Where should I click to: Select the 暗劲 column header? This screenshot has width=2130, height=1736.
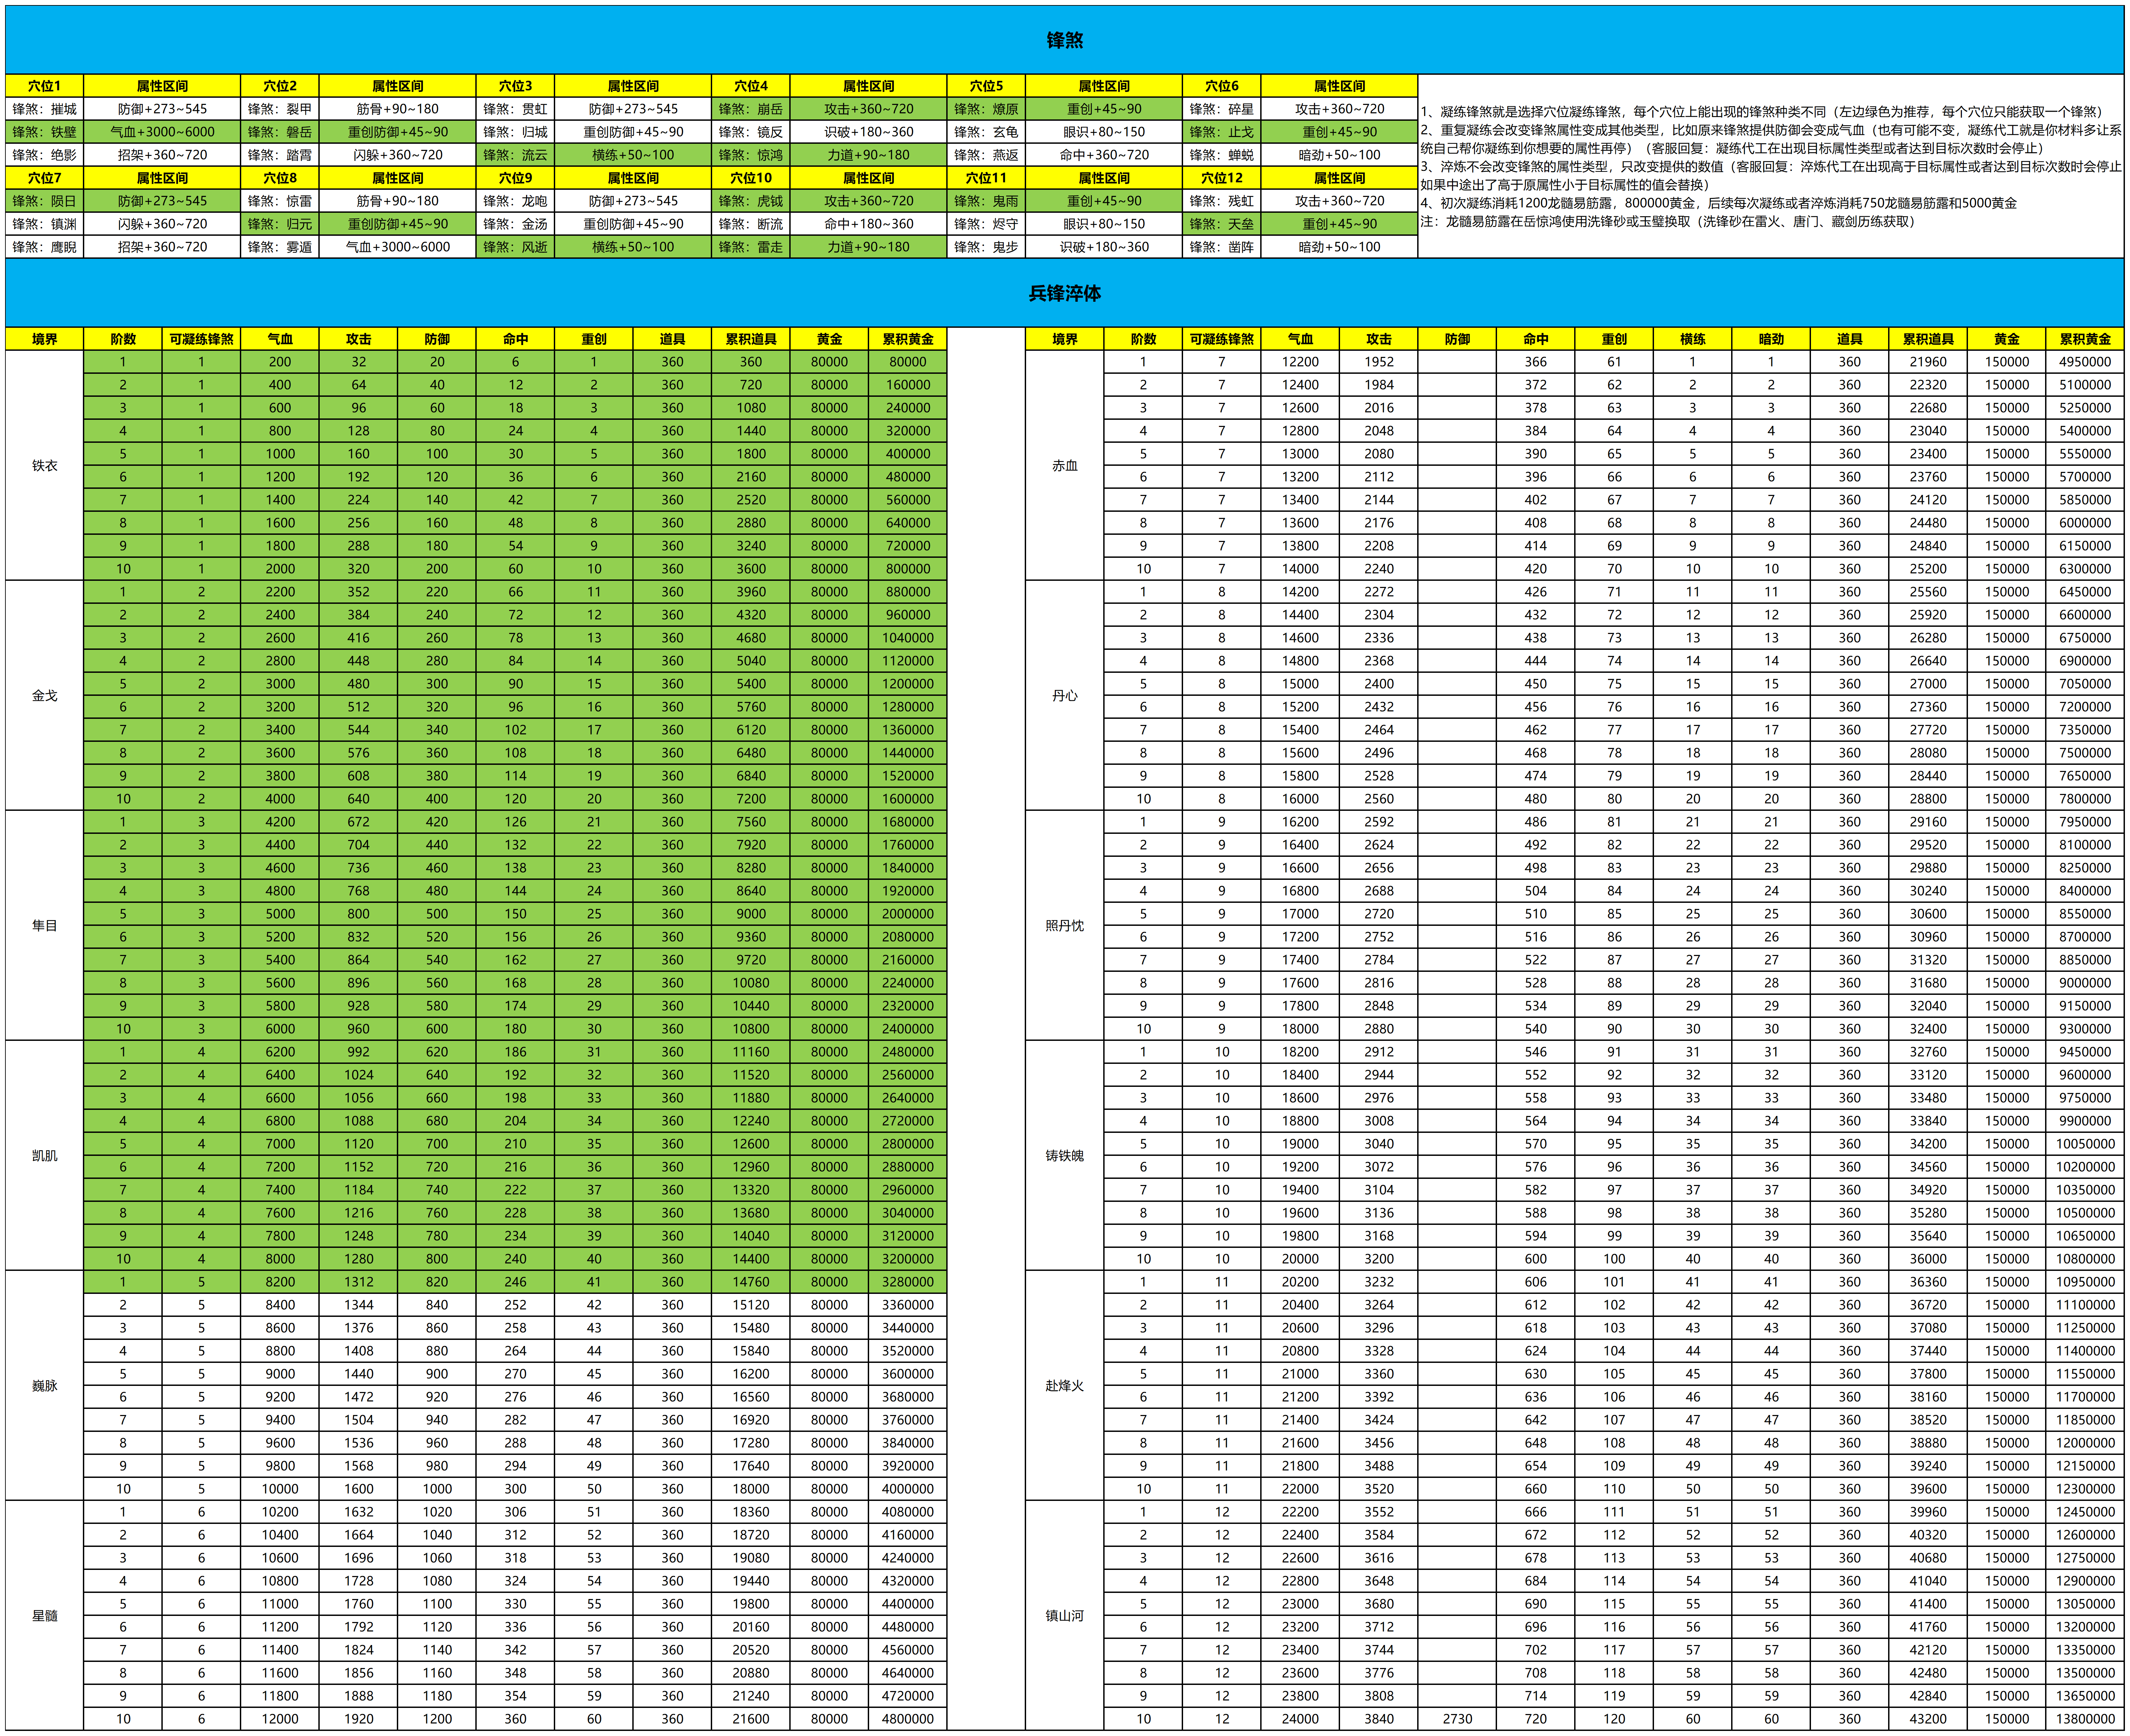[x=1771, y=339]
